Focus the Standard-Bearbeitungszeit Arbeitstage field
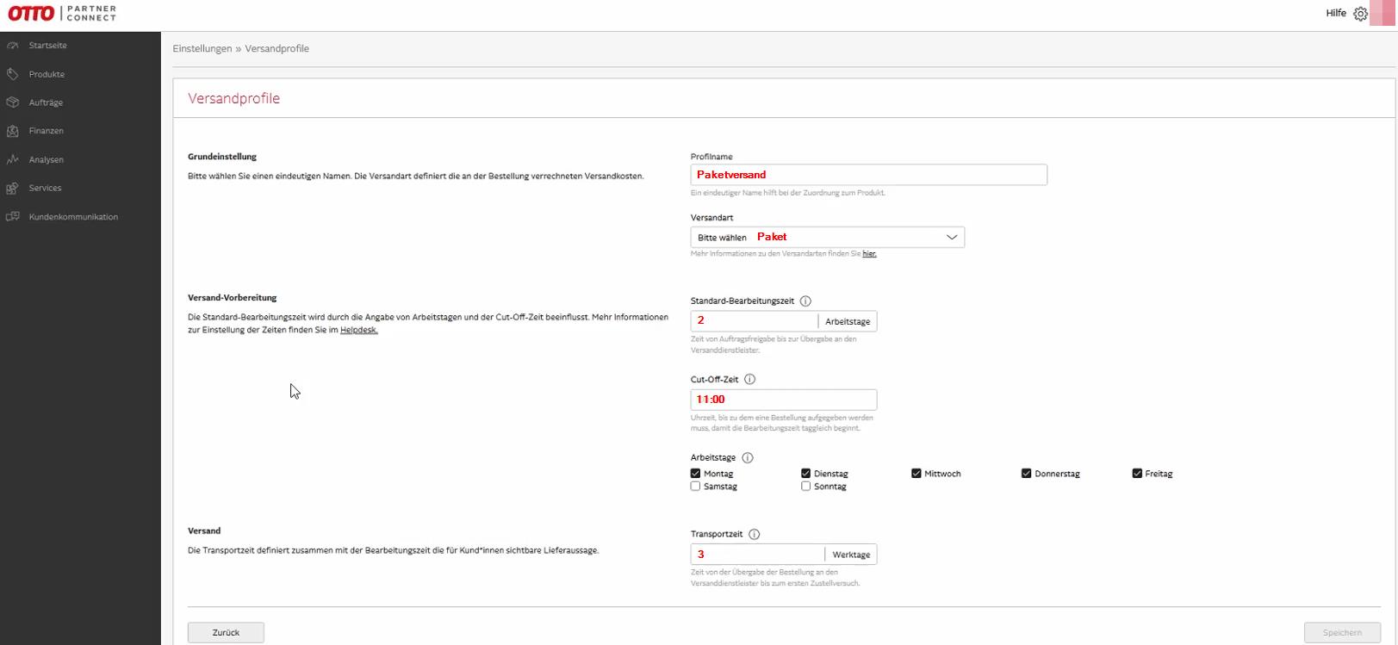This screenshot has height=645, width=1398. point(754,321)
